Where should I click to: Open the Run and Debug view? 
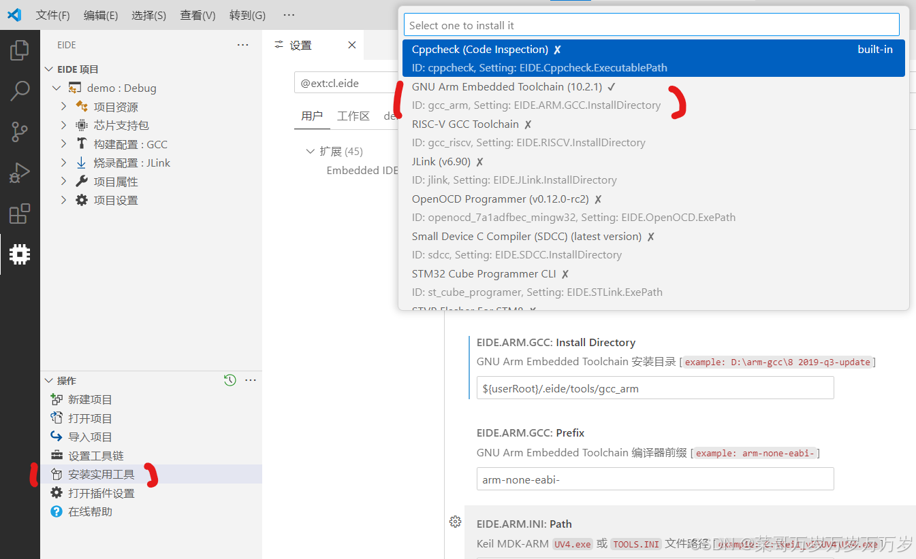[x=20, y=173]
